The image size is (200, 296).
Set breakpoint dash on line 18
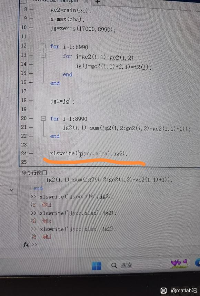pos(31,101)
